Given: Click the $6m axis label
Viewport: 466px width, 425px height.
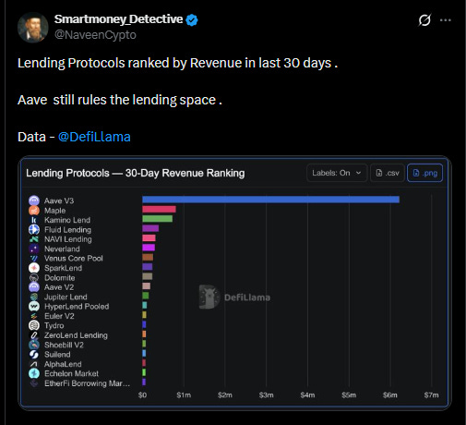Looking at the screenshot, I should (x=390, y=395).
